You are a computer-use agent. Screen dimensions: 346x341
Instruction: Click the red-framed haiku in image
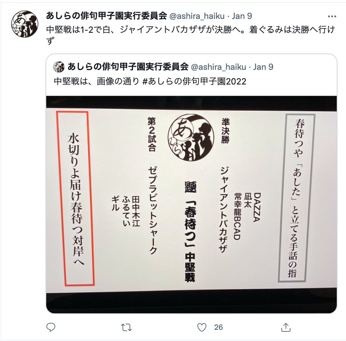point(76,198)
